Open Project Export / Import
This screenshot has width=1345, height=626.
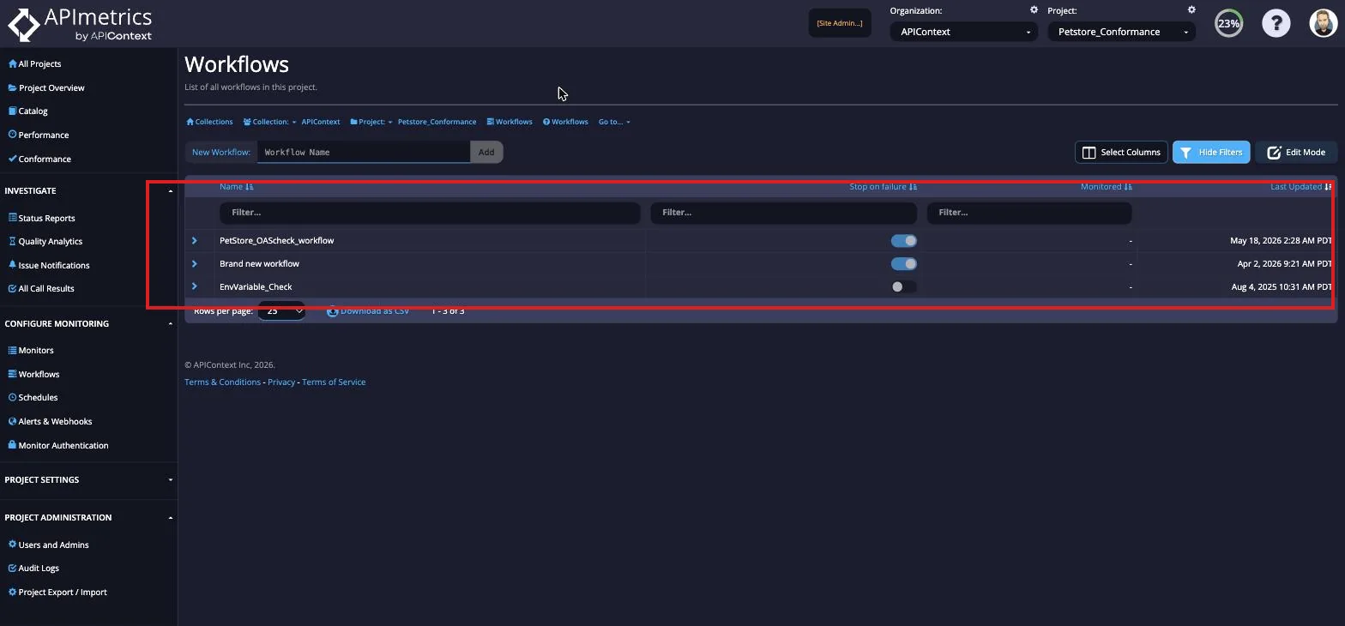57,592
